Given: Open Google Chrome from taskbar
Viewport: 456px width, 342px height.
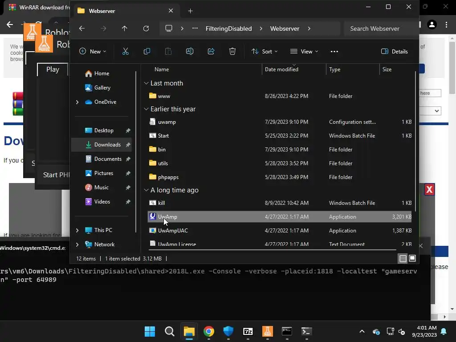Looking at the screenshot, I should (209, 331).
